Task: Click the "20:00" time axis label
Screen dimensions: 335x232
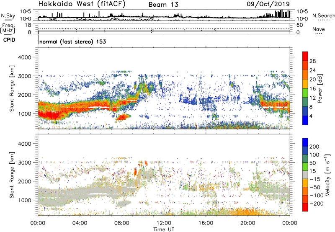Action: (x=247, y=223)
